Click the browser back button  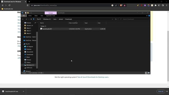pyautogui.click(x=2, y=5)
